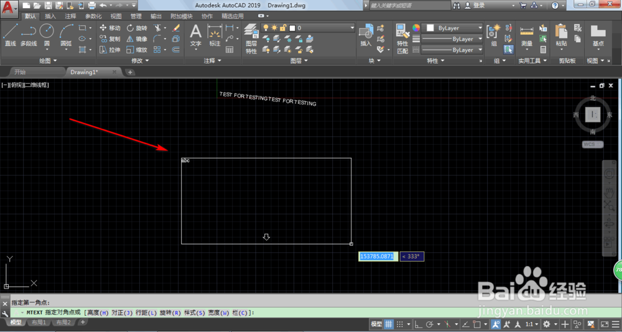Open the Text (文字) tool

click(x=195, y=35)
